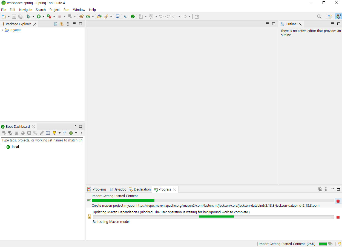
Task: Open dropdown next to Search flashlight icon
Action: click(111, 16)
